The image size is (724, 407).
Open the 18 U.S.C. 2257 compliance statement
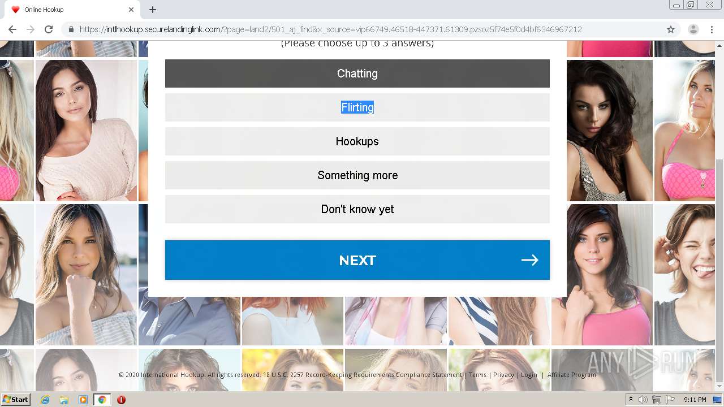[x=363, y=375]
